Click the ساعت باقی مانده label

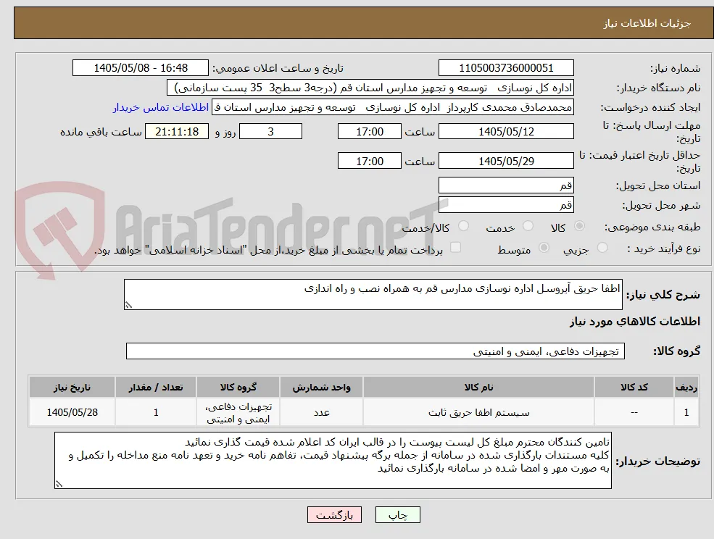coord(101,132)
